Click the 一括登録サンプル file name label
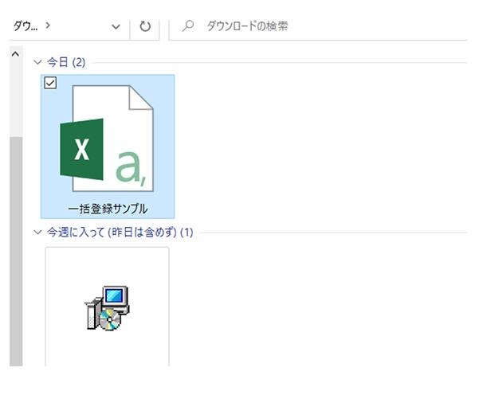 [107, 209]
